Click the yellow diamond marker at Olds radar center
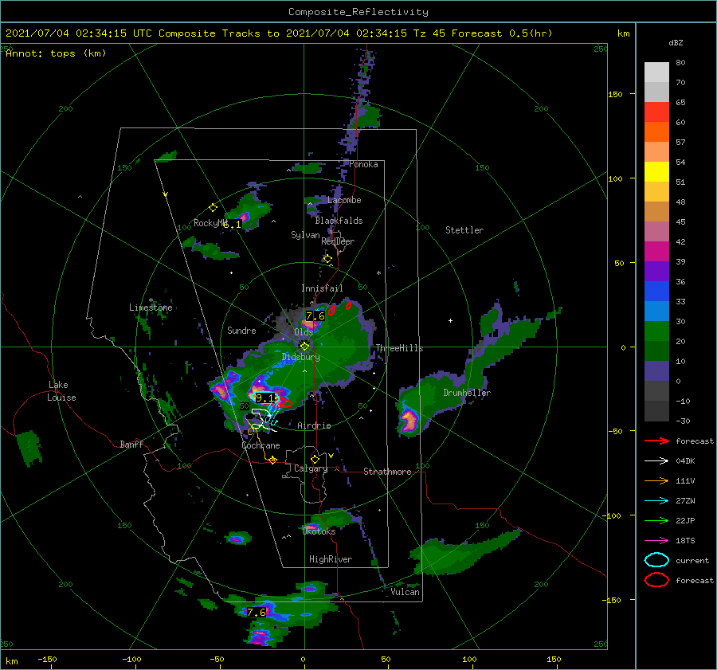Image resolution: width=717 pixels, height=670 pixels. [304, 347]
